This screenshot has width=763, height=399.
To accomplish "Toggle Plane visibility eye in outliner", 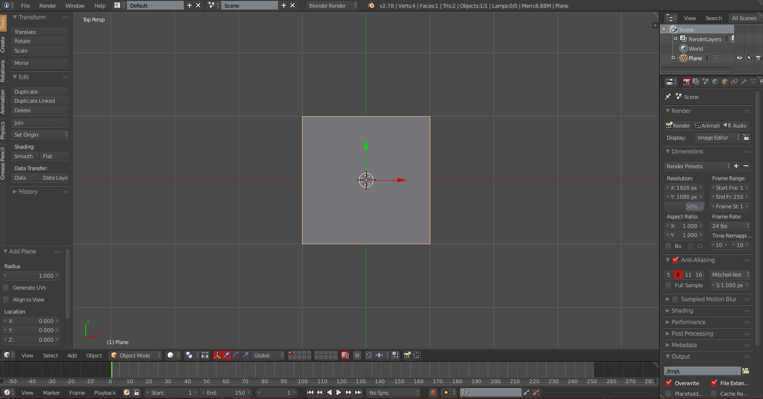I will coord(740,58).
